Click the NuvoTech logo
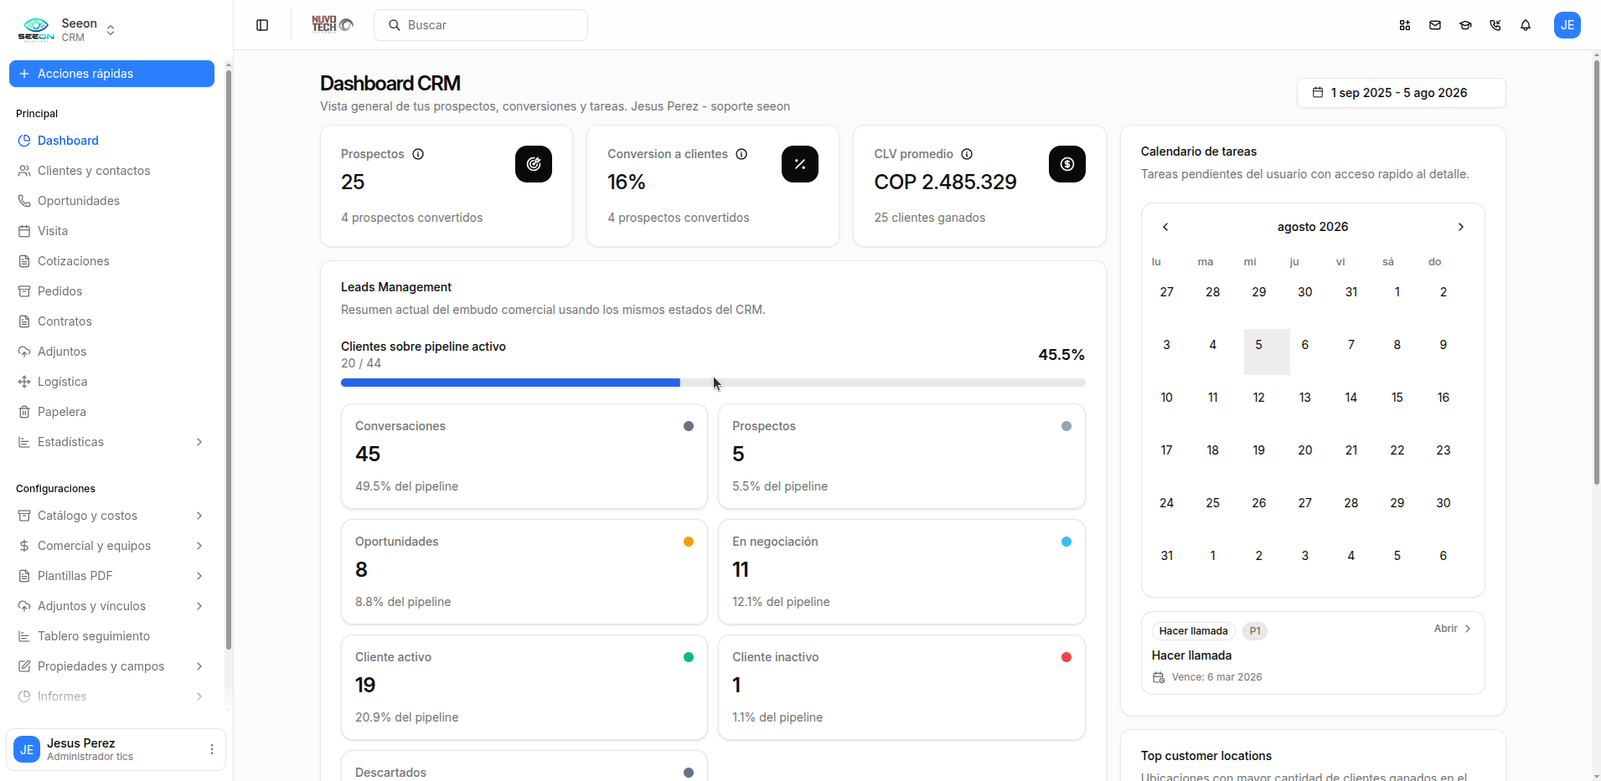Screen dimensions: 1601x781 [x=333, y=24]
